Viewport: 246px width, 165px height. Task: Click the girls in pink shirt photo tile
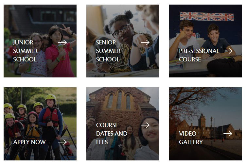pos(40,41)
